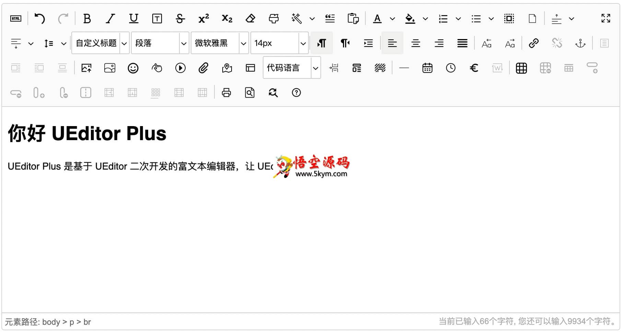Enter fullscreen mode
The image size is (623, 333).
pos(606,18)
